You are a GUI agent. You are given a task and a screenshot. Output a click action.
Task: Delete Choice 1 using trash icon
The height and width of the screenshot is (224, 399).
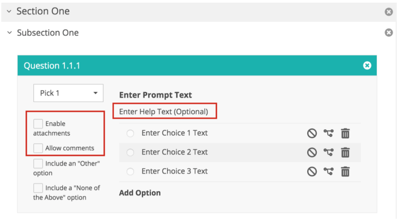(x=345, y=133)
